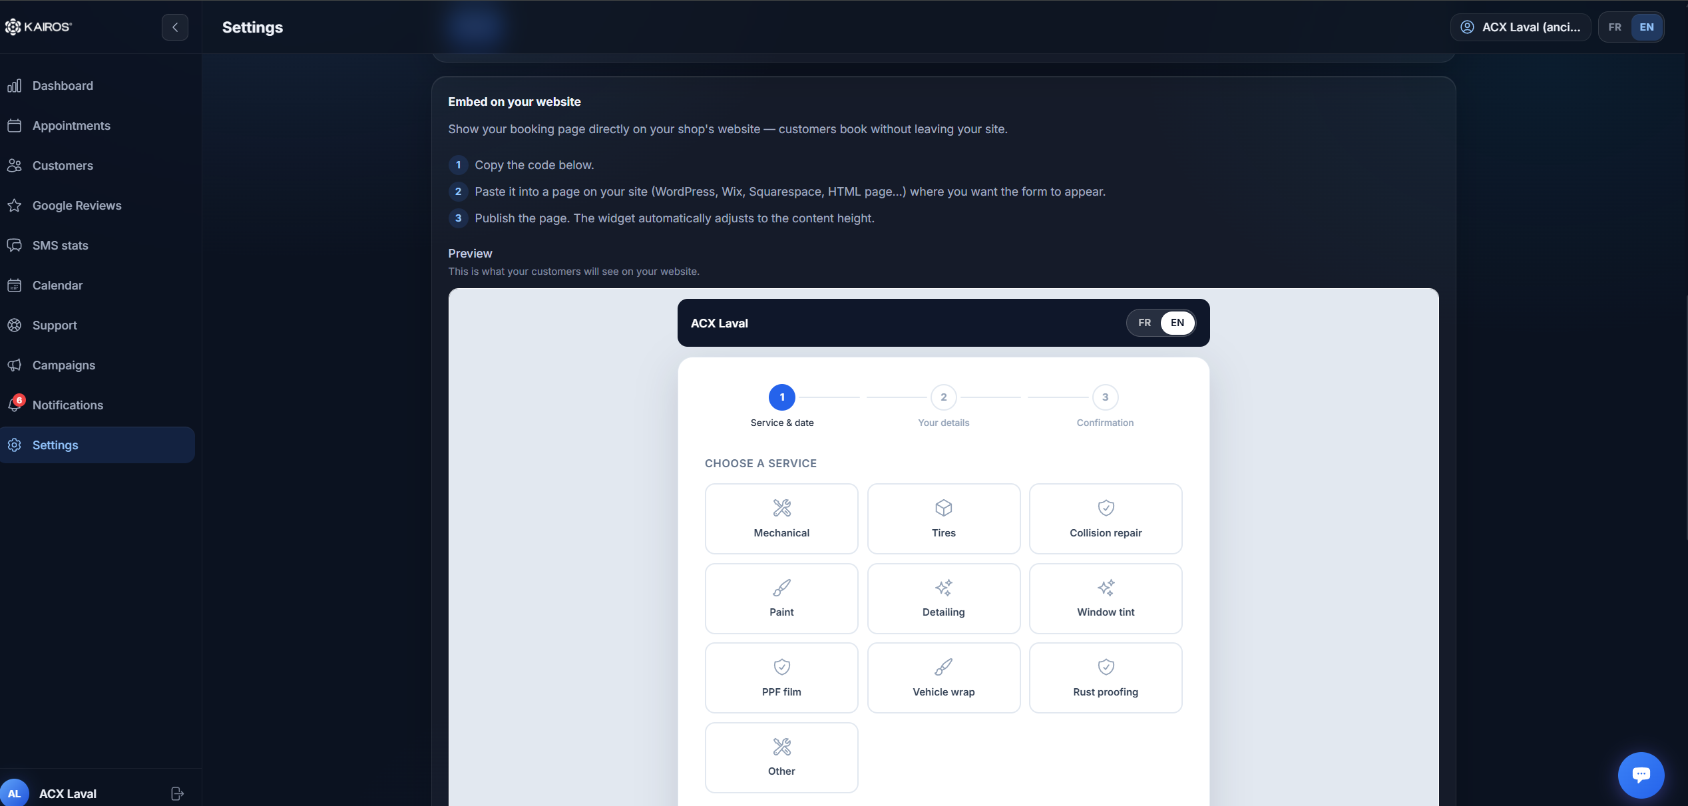Switch preview widget language to FR
The height and width of the screenshot is (806, 1688).
click(x=1144, y=323)
